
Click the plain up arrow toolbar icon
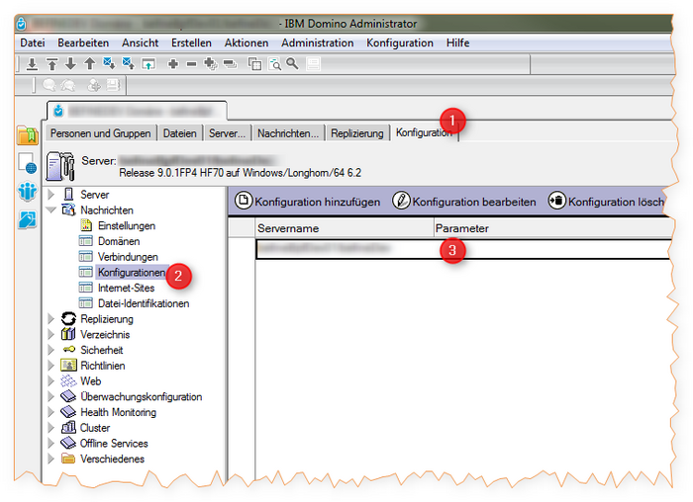tap(88, 64)
